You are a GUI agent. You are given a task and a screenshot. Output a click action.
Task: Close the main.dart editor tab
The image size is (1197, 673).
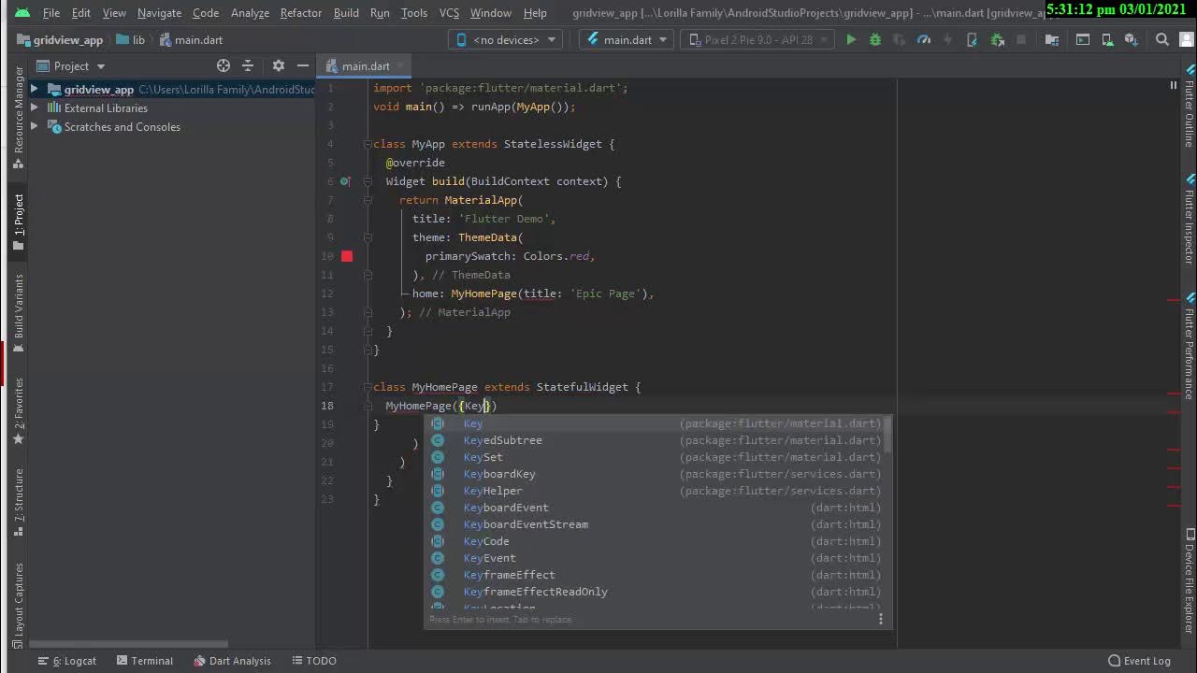pyautogui.click(x=400, y=66)
